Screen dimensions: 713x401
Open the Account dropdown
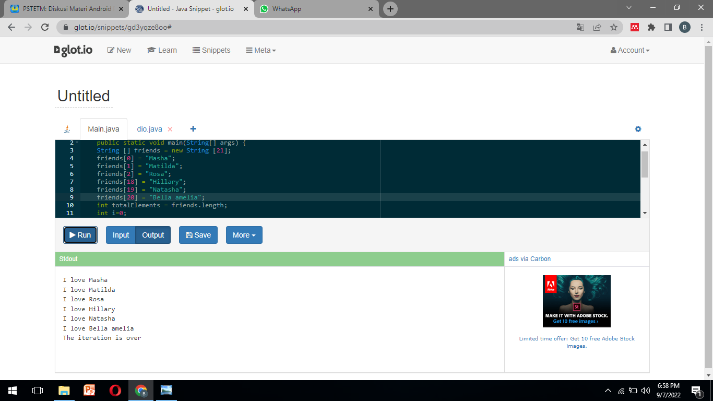[630, 50]
